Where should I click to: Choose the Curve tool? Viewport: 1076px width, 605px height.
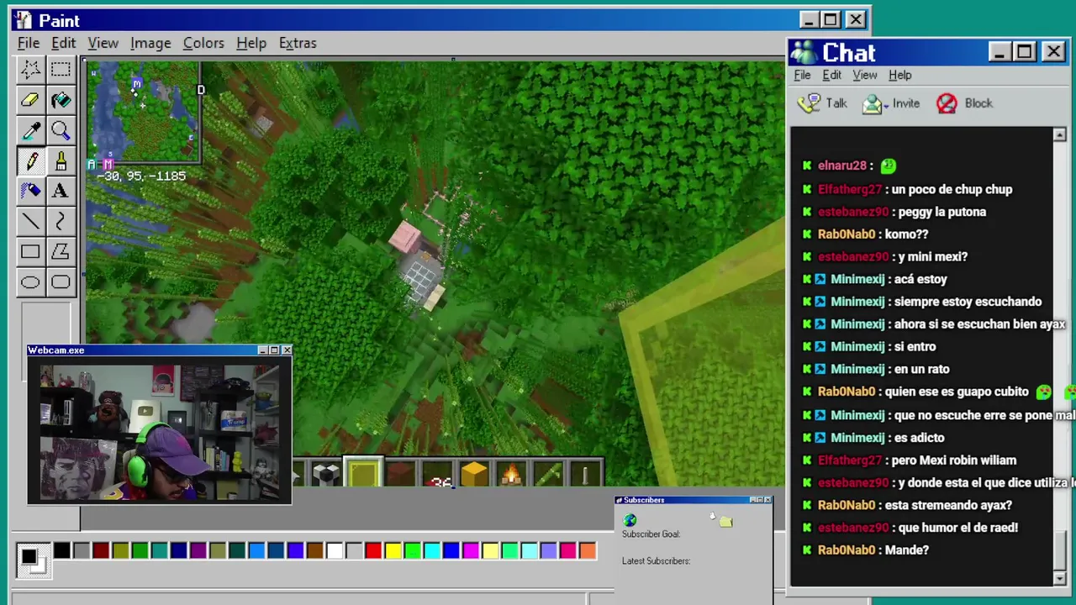tap(61, 221)
